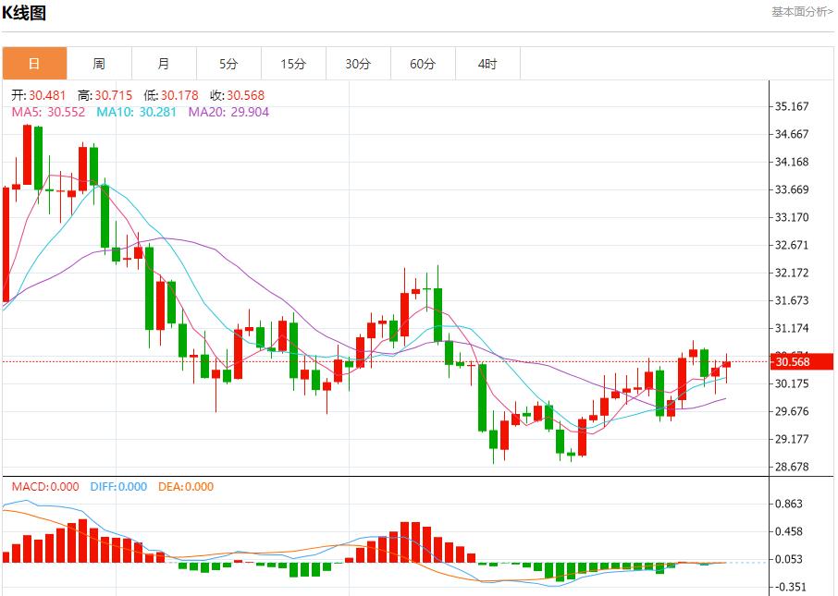Image resolution: width=838 pixels, height=596 pixels.
Task: Click the rightmost candlestick on the chart
Action: tap(726, 365)
